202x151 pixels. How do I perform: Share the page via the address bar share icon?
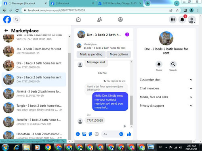(171, 10)
